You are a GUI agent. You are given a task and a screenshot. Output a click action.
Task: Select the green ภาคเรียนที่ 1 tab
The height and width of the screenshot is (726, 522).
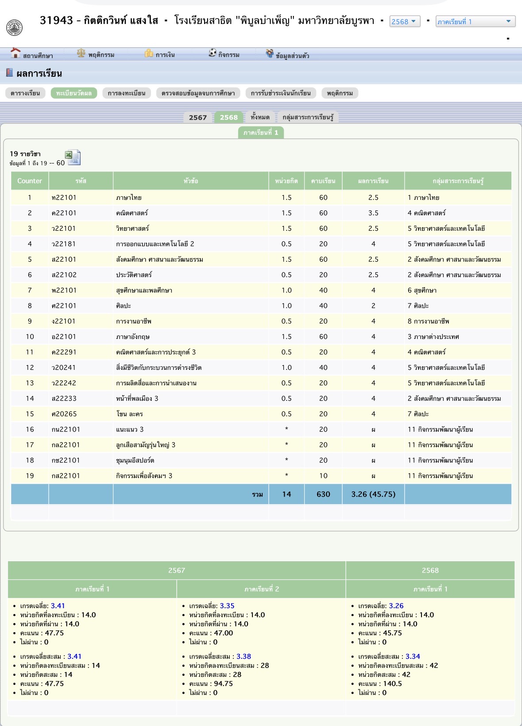(x=261, y=132)
